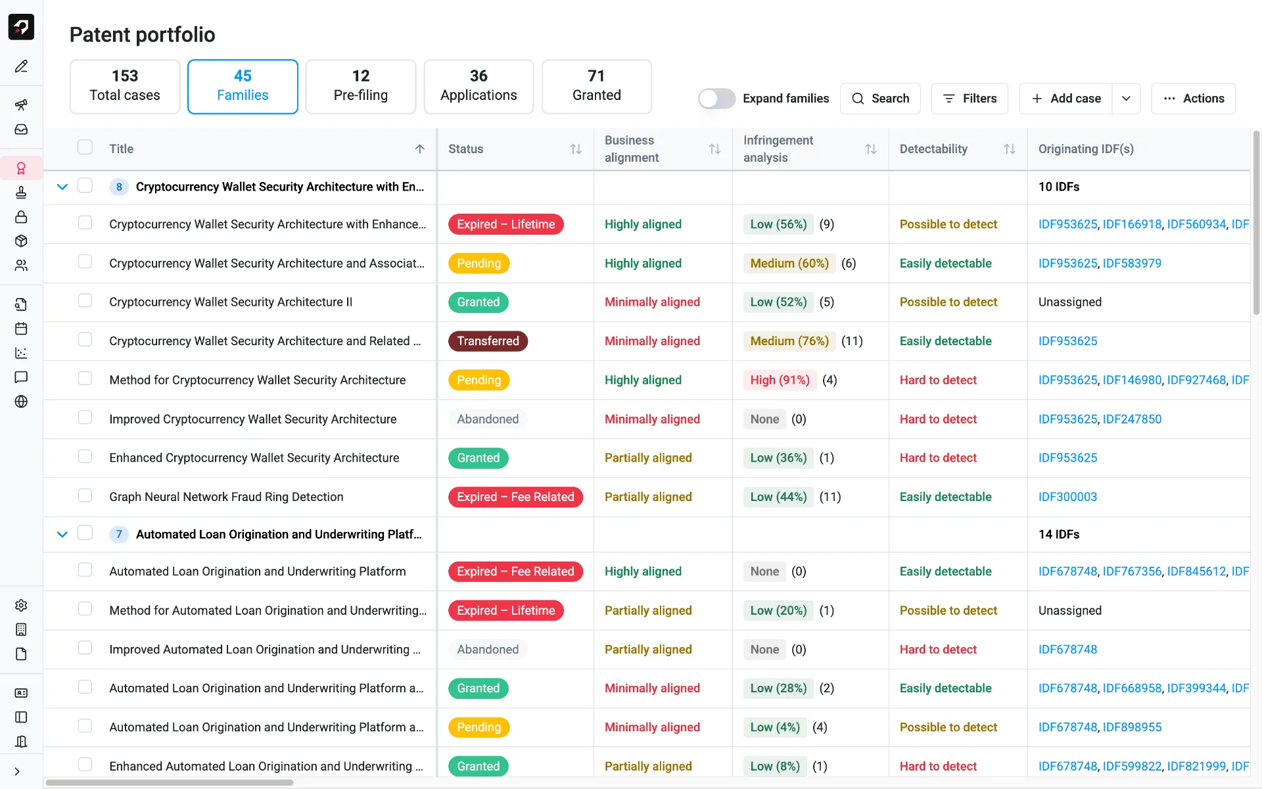This screenshot has width=1262, height=789.
Task: Open the scatter chart analytics icon
Action: [21, 353]
